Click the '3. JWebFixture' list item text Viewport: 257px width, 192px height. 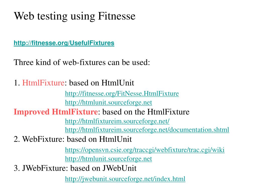(40, 168)
